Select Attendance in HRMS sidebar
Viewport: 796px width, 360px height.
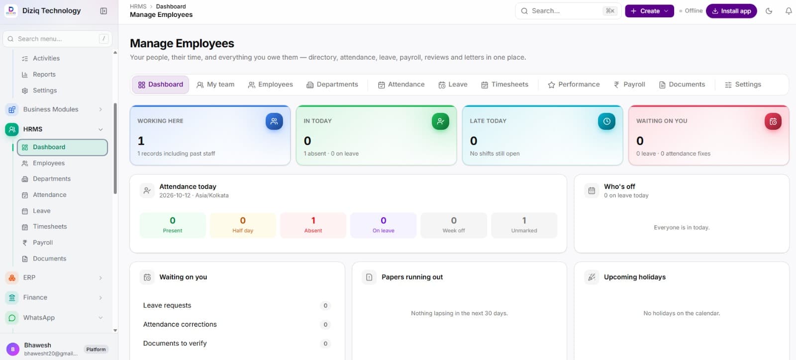(x=62, y=195)
